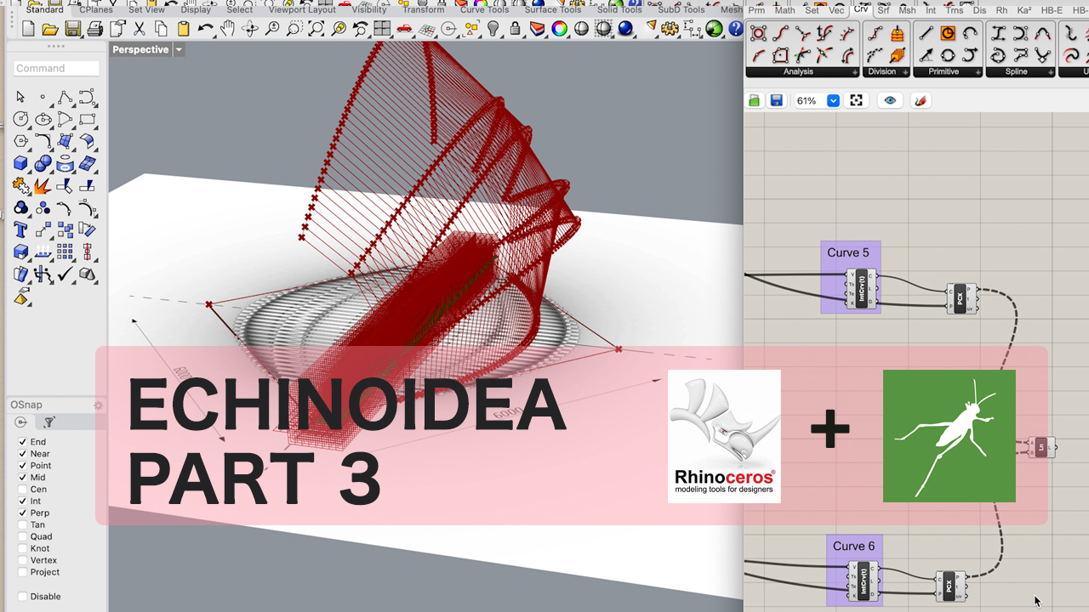The height and width of the screenshot is (612, 1089).
Task: Click the New document icon in Rhino toolbar
Action: pyautogui.click(x=28, y=29)
